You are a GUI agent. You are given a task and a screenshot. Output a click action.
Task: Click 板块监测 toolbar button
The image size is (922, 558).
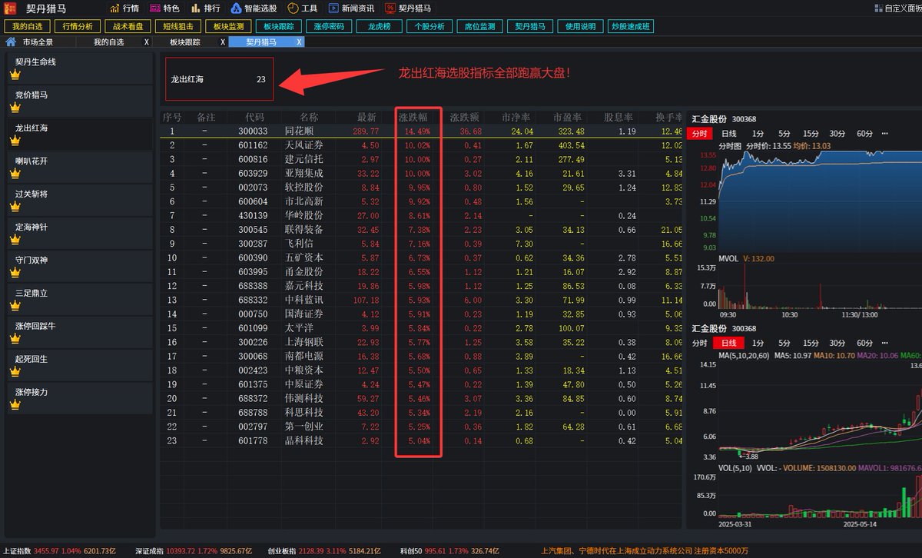click(x=228, y=26)
